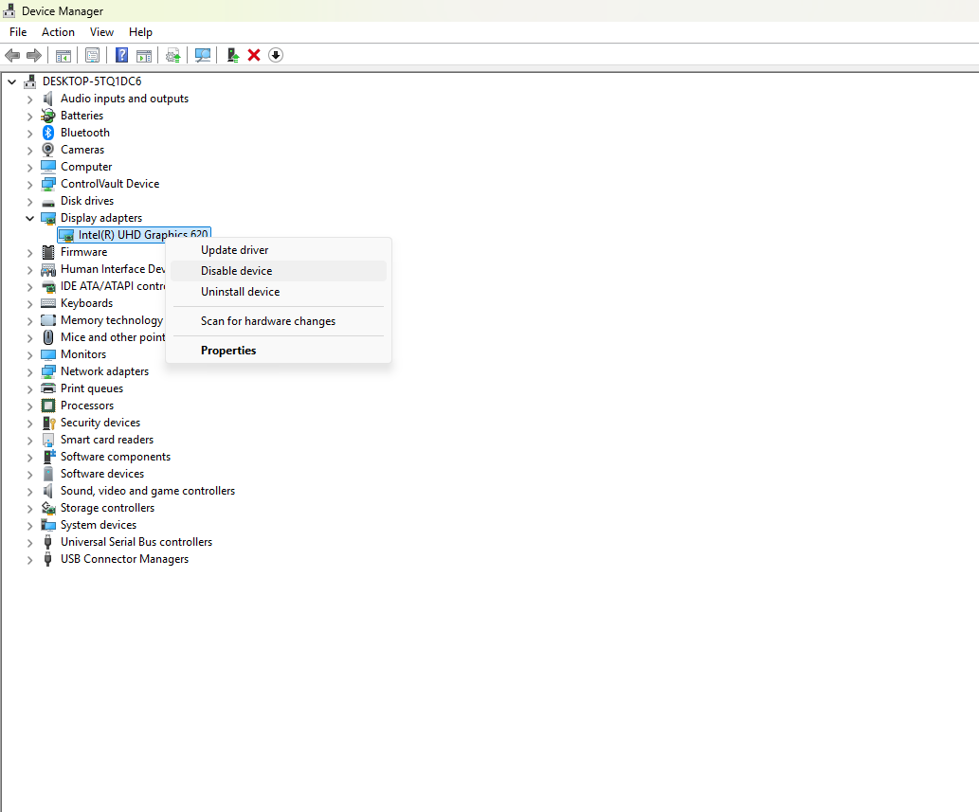This screenshot has height=812, width=979.
Task: Choose Disable device from context menu
Action: (279, 271)
